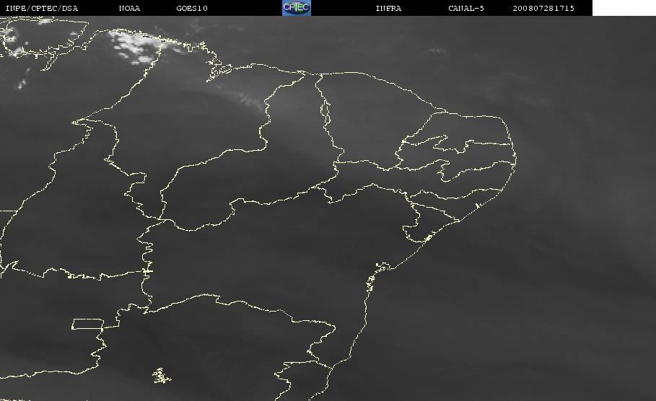Click the CPTEC logo in the header
Viewport: 656px width, 401px height.
[296, 7]
